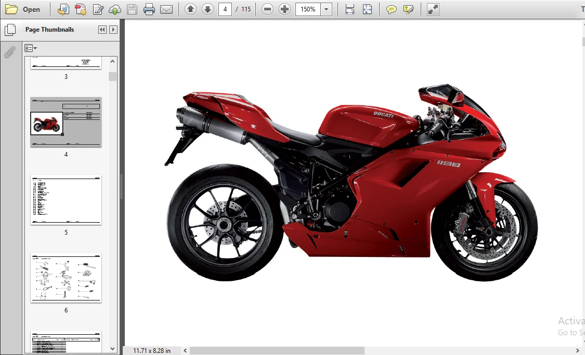The image size is (585, 355).
Task: Select page 6 thumbnail with tools diagram
Action: click(x=66, y=278)
